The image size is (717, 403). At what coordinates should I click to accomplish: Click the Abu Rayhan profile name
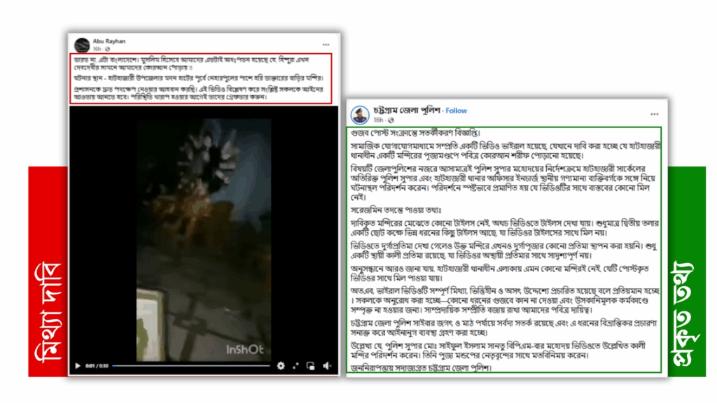point(108,41)
